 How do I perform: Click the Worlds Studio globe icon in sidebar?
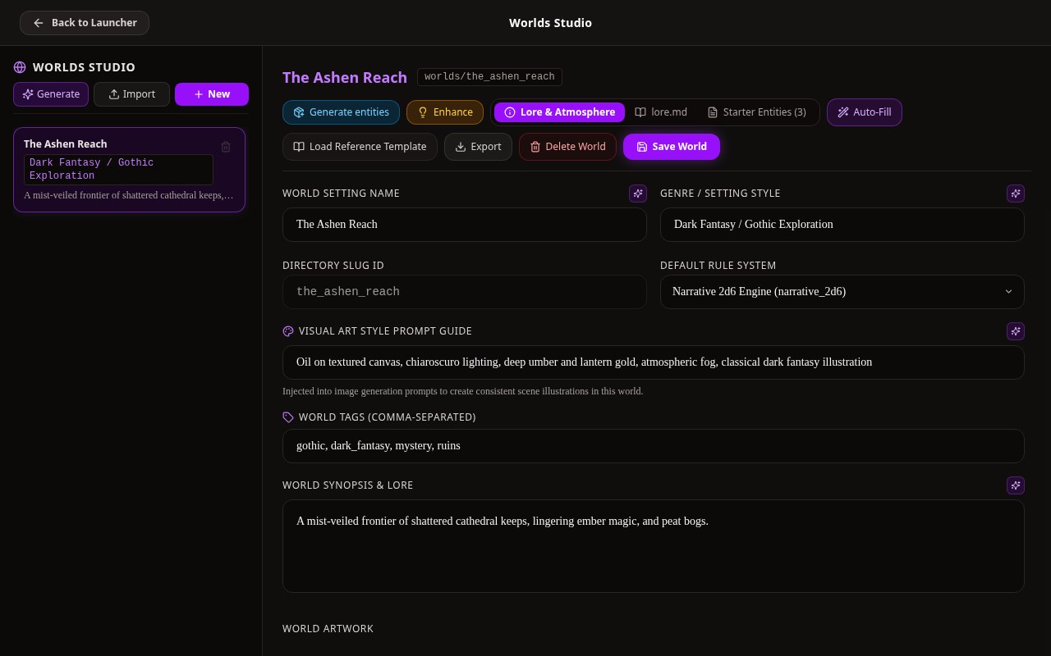tap(20, 67)
